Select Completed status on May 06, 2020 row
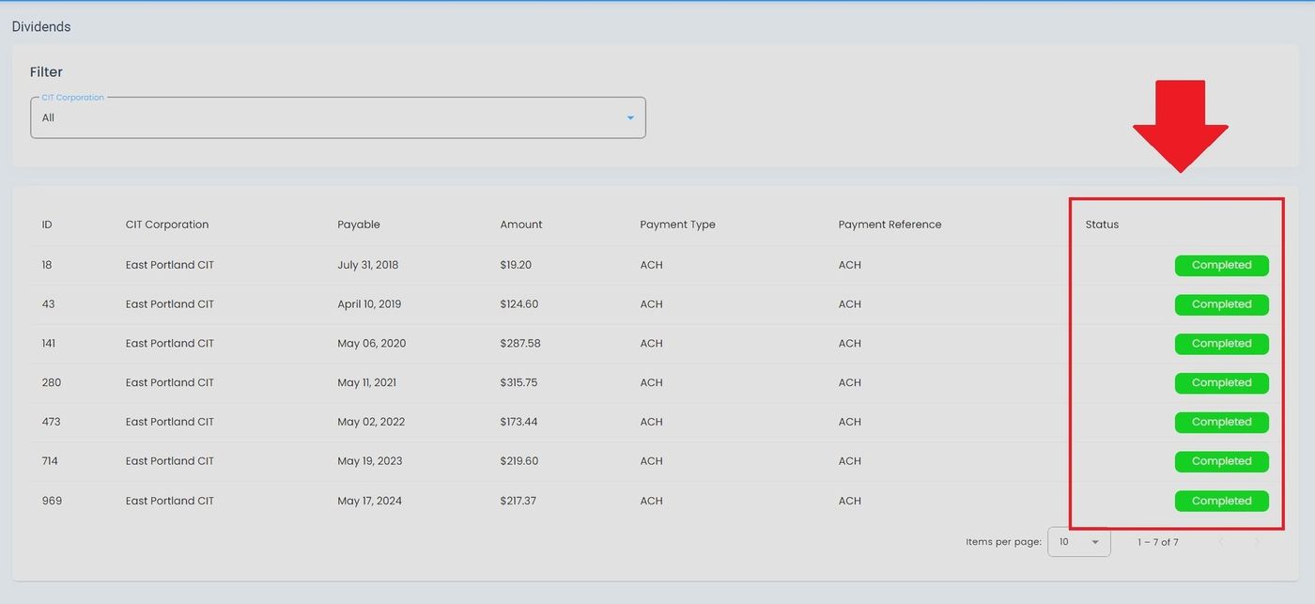 (x=1221, y=344)
